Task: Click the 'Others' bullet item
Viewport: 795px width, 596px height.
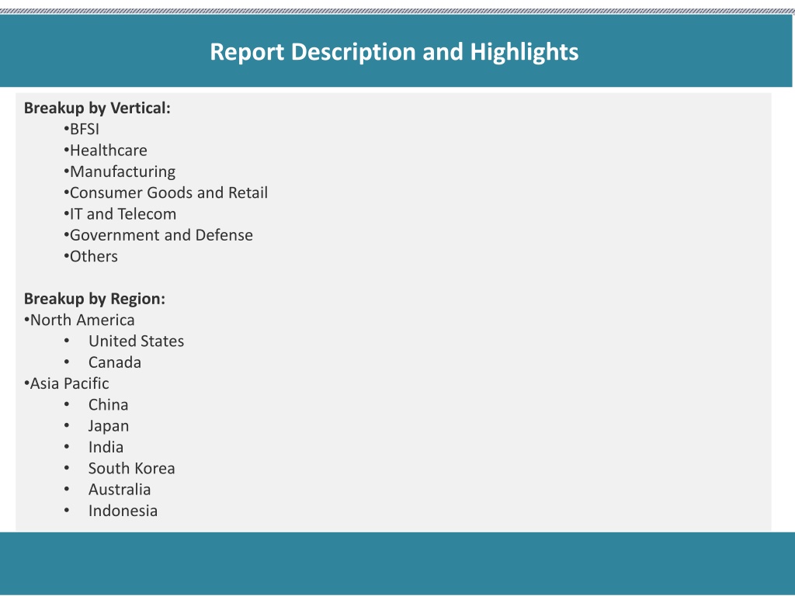Action: (x=94, y=256)
